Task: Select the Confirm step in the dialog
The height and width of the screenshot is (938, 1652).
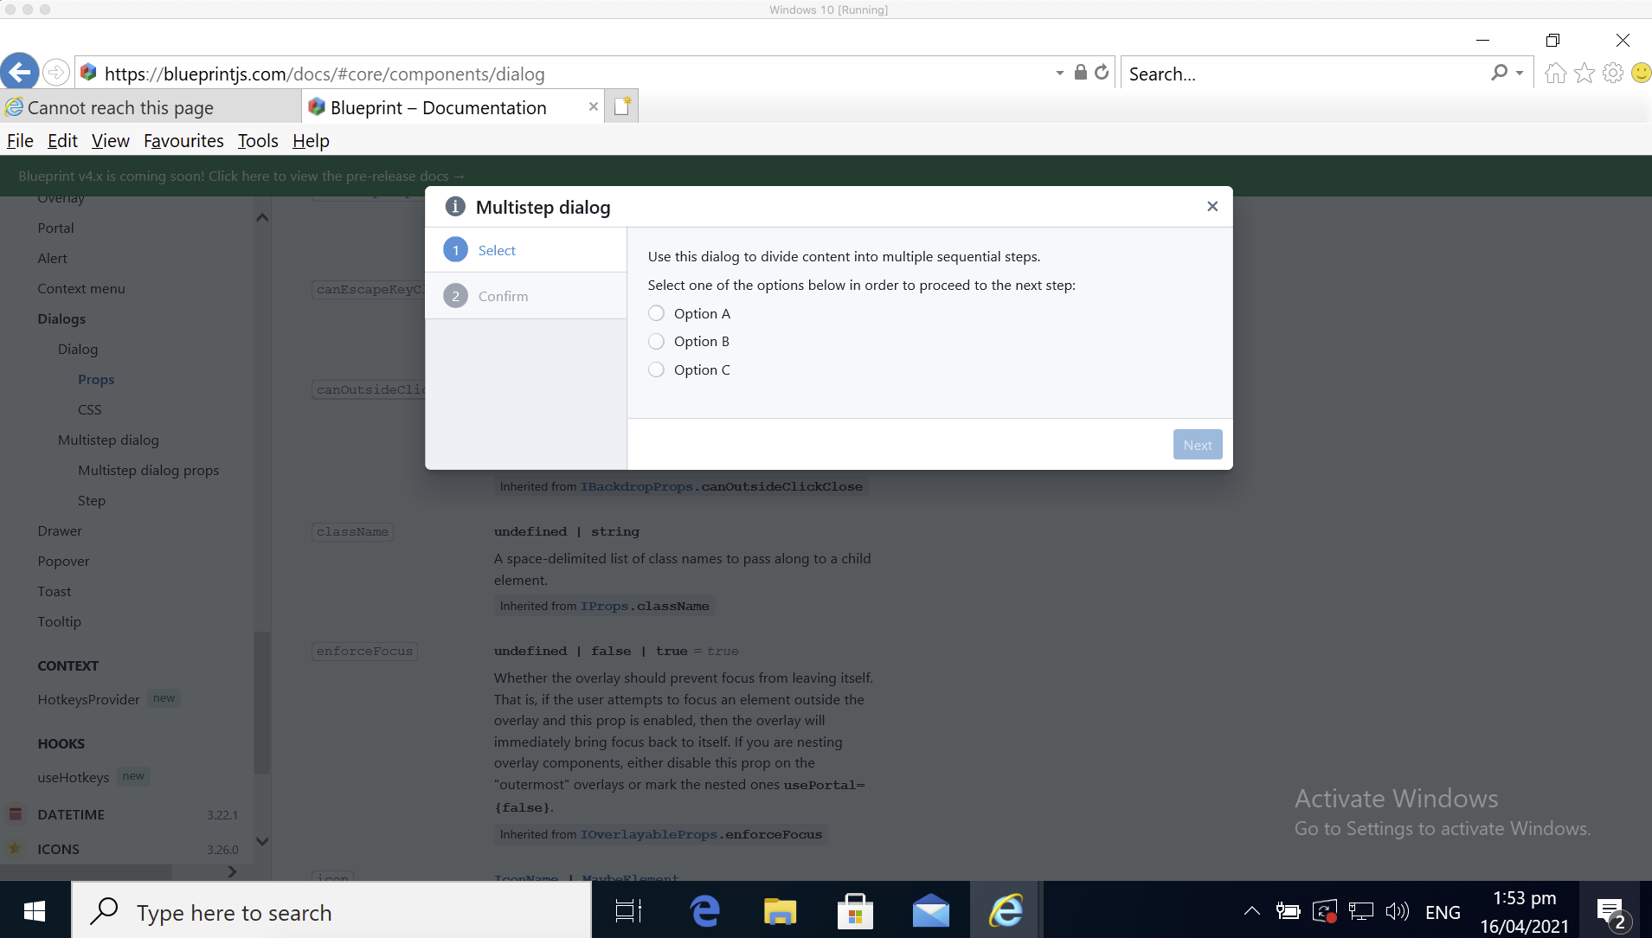Action: pos(525,296)
